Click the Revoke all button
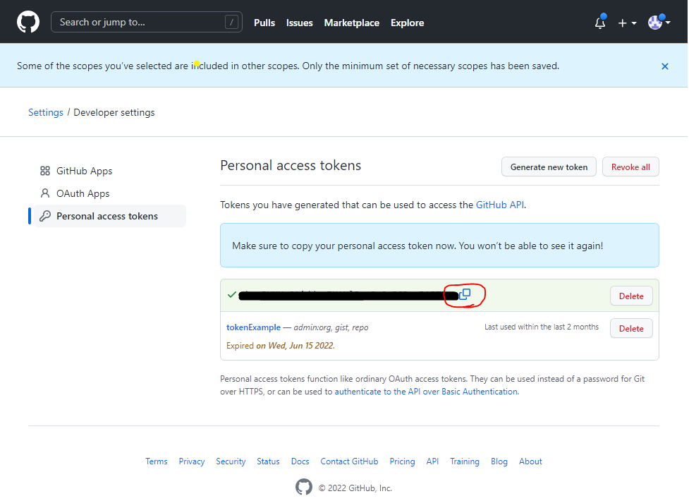This screenshot has width=689, height=501. (630, 167)
